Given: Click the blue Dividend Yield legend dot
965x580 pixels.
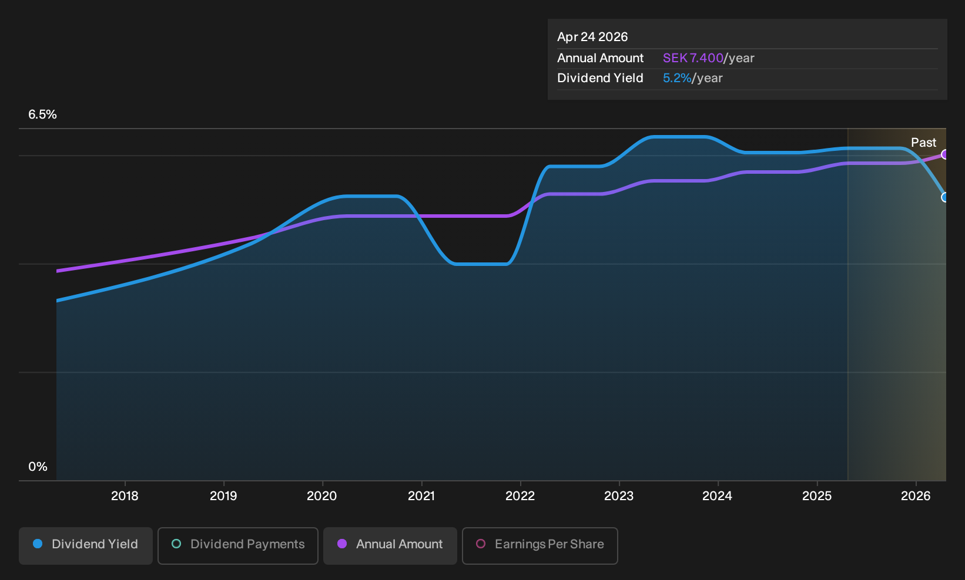Looking at the screenshot, I should coord(38,544).
